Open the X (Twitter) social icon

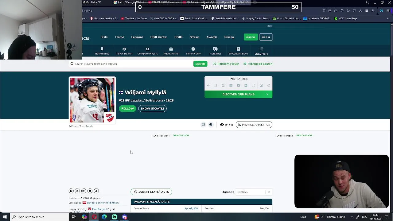tap(77, 191)
